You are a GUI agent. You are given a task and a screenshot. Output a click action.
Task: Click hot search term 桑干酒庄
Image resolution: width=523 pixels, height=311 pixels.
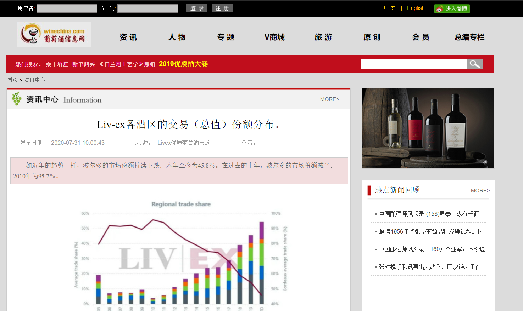click(x=57, y=64)
